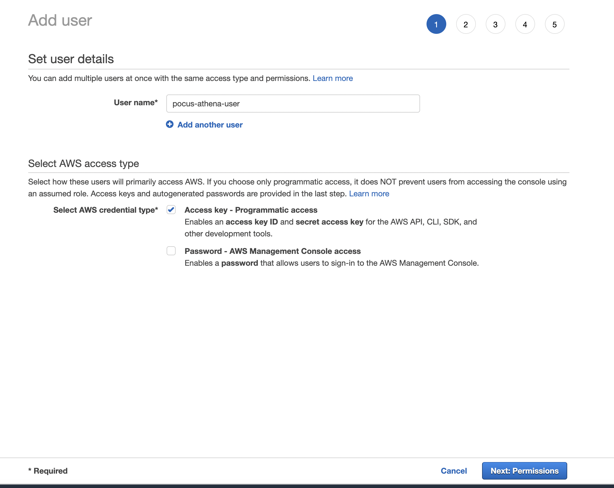The width and height of the screenshot is (614, 488).
Task: Open Learn more link about access types
Action: coord(369,194)
